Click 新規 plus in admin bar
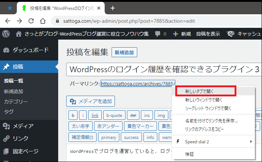Screen dimensions: 262x162 pos(182,34)
